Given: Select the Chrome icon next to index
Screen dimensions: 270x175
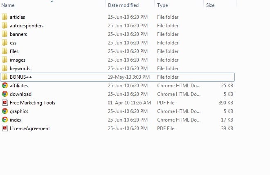Looking at the screenshot, I should (5, 120).
